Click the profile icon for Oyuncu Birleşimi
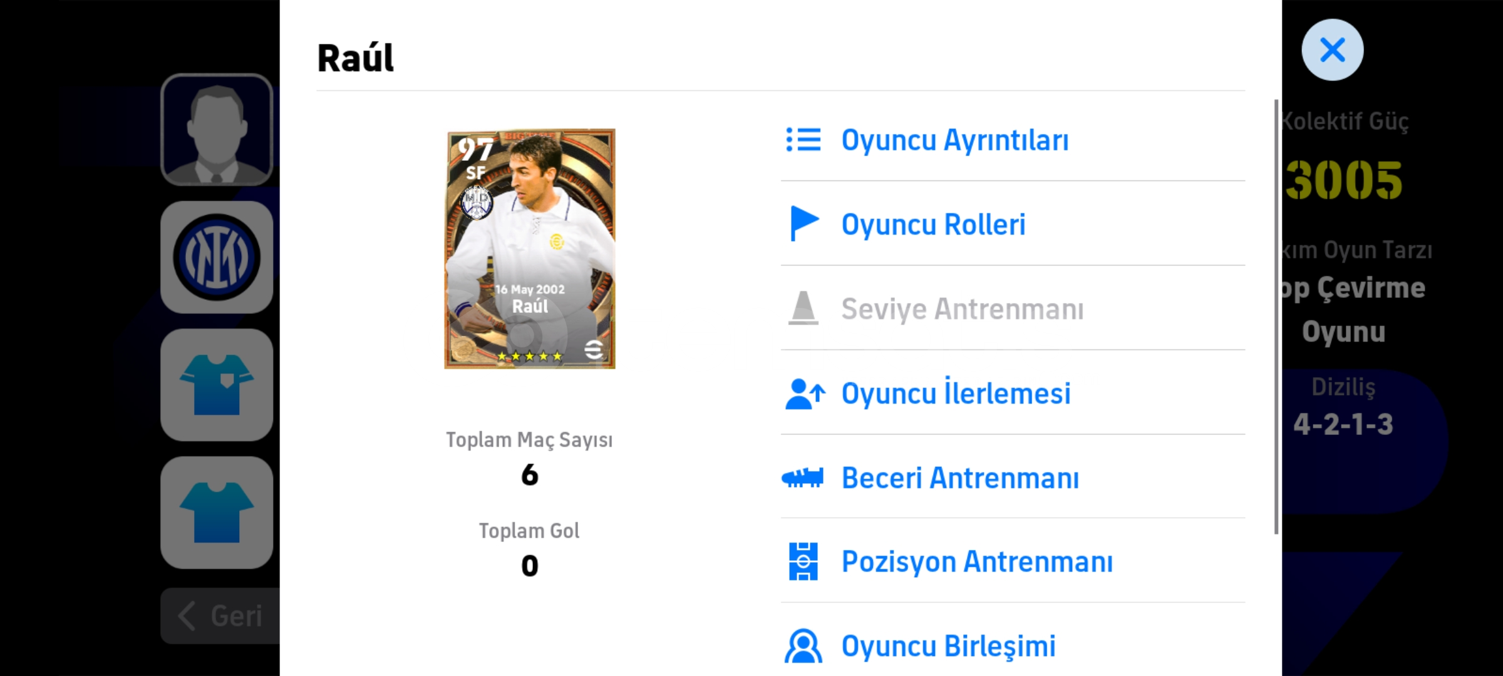The width and height of the screenshot is (1503, 676). click(x=803, y=646)
